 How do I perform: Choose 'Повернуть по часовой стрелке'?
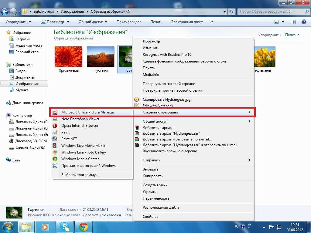[169, 84]
